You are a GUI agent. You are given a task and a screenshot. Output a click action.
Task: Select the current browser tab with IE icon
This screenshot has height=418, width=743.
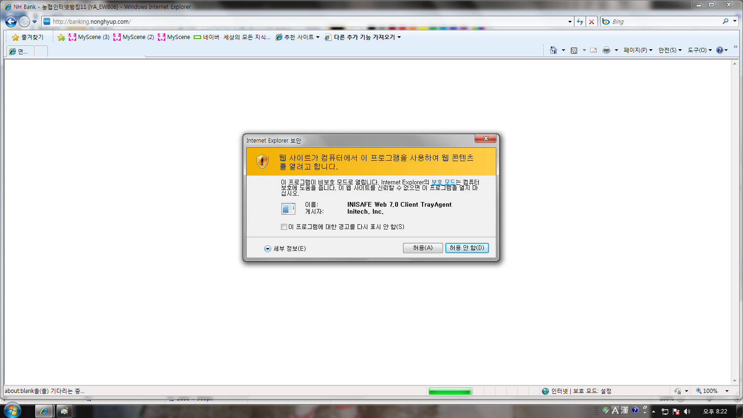(x=20, y=52)
